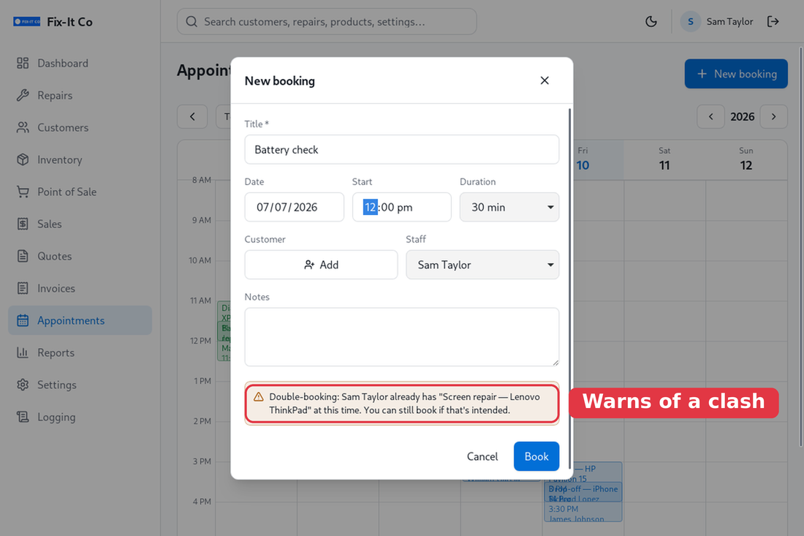Screen dimensions: 804x536
Task: Select Friday 10 column header
Action: coord(583,159)
